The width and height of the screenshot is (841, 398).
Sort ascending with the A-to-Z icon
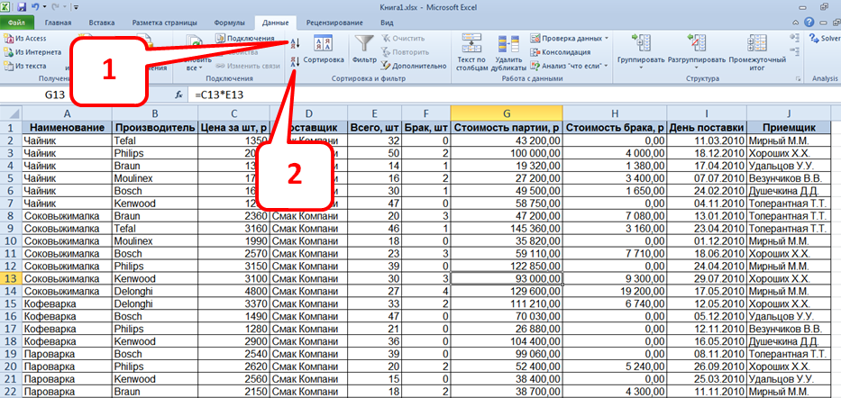point(296,41)
